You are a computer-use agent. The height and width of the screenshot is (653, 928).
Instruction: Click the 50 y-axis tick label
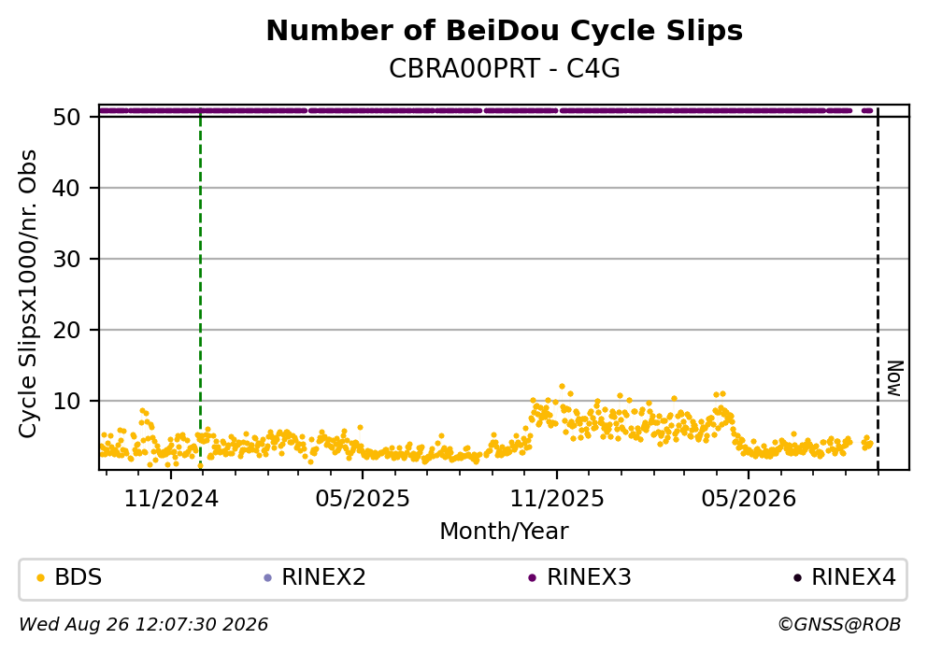[66, 117]
